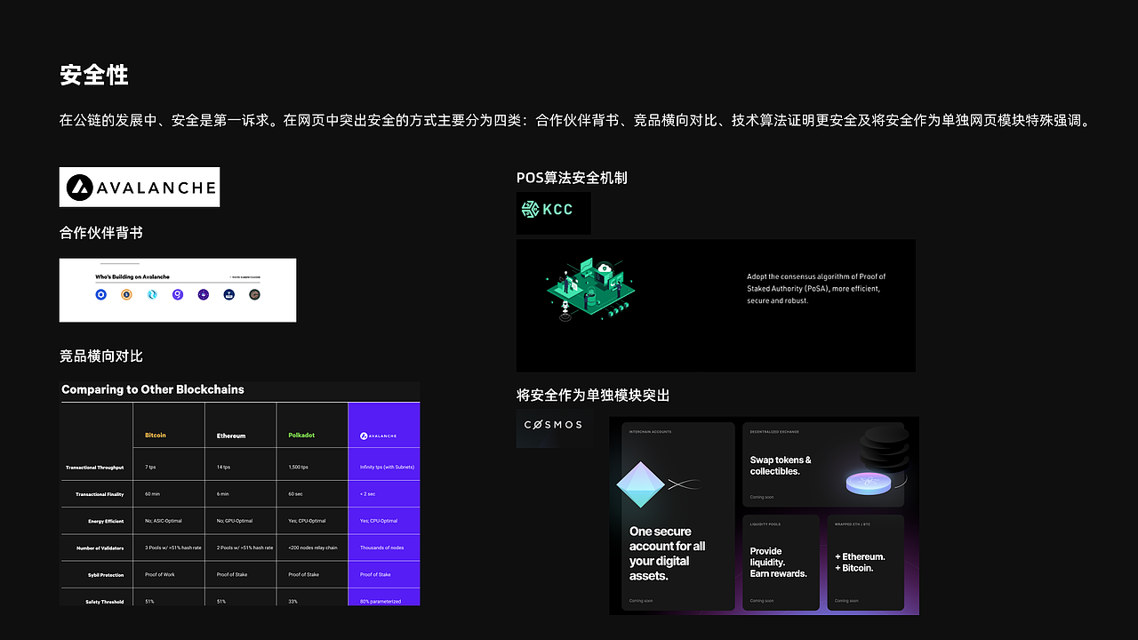Click the 'Sybil Protection' row label
Viewport: 1138px width, 640px height.
click(105, 575)
